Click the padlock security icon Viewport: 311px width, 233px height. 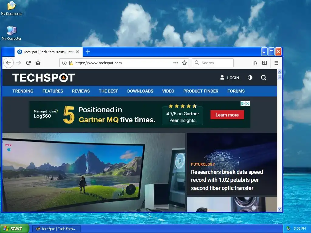(x=70, y=63)
